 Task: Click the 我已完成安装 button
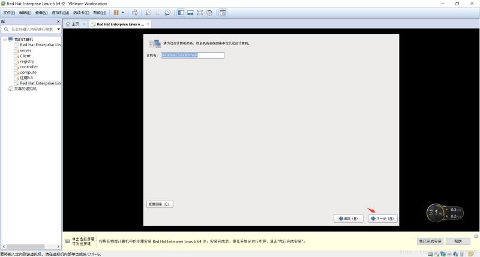pos(430,241)
